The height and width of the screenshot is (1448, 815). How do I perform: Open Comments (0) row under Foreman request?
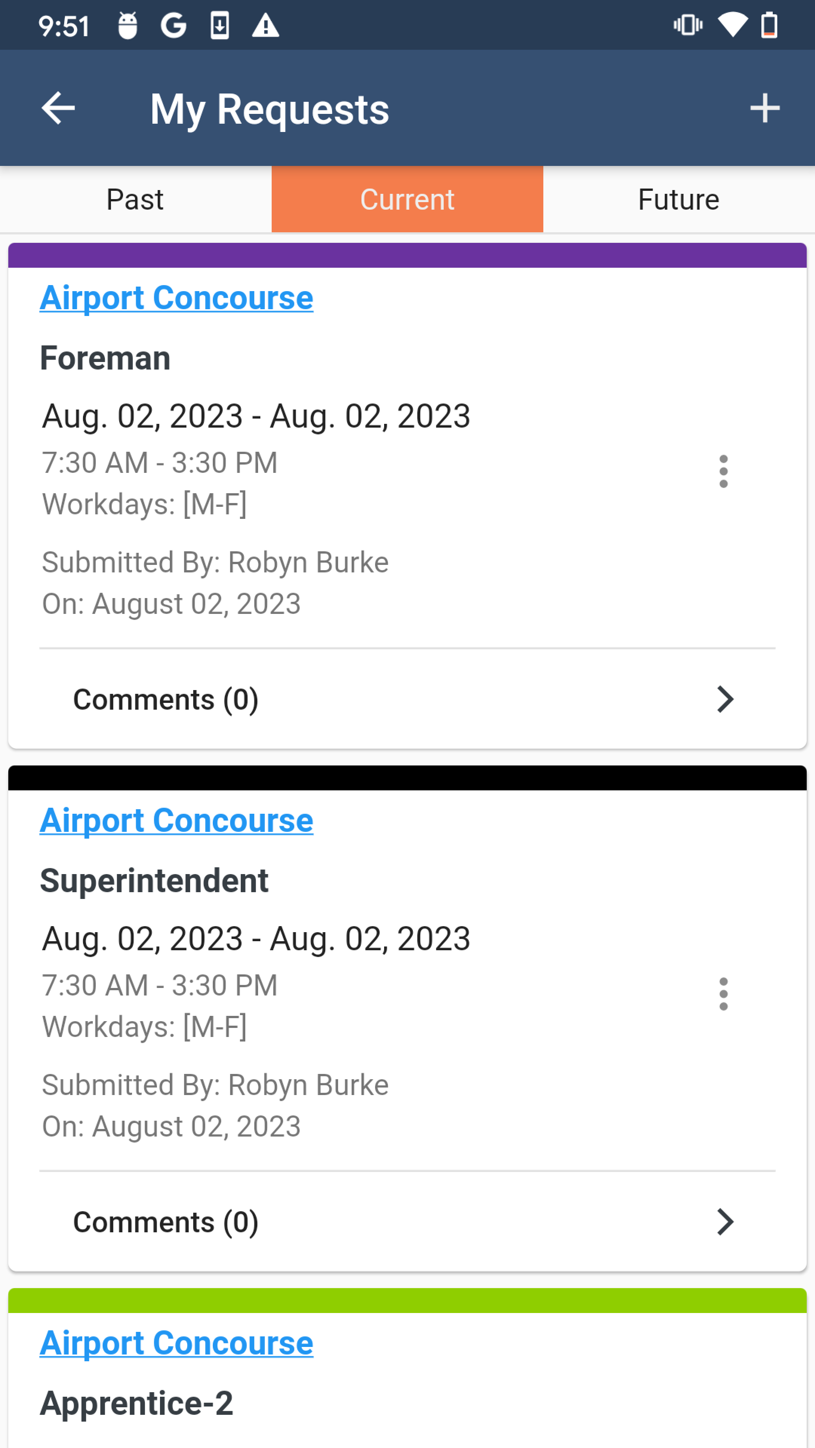coord(407,699)
